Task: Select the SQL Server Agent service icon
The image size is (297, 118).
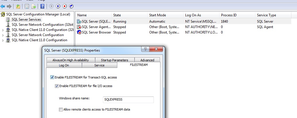Action: [79, 27]
